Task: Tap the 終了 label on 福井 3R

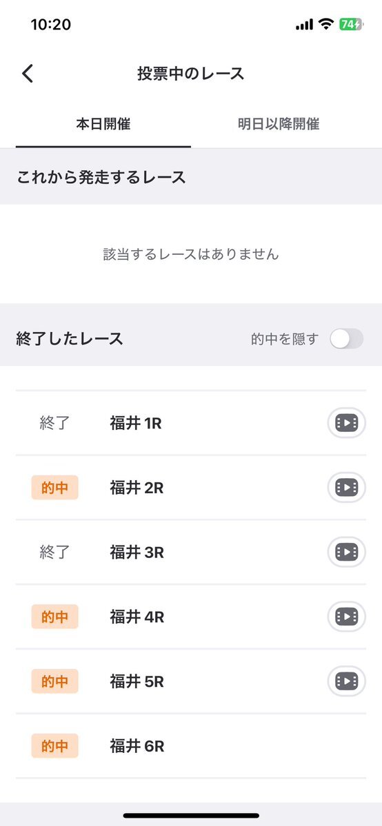Action: point(54,552)
